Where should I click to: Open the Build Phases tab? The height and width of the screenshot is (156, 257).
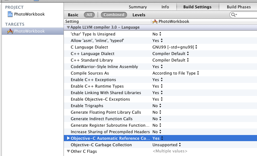(x=238, y=7)
